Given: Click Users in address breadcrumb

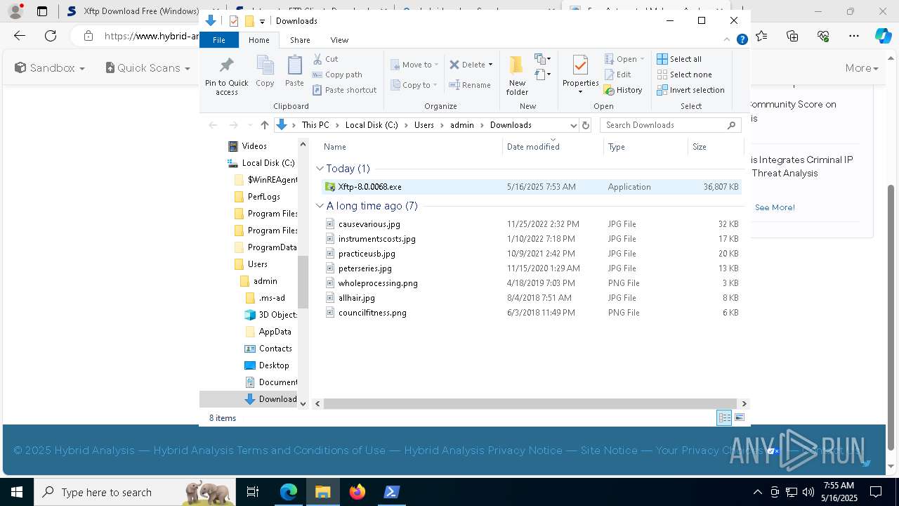Looking at the screenshot, I should [424, 125].
